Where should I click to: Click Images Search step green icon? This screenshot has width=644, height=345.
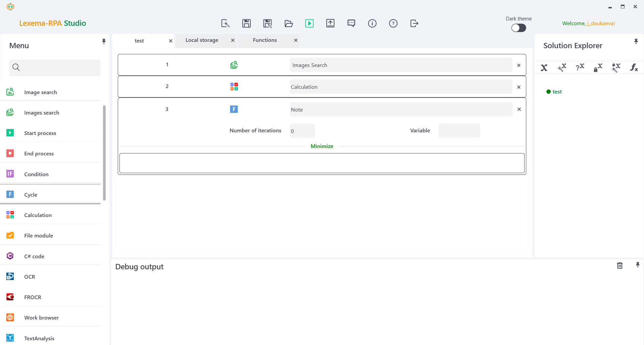(234, 65)
